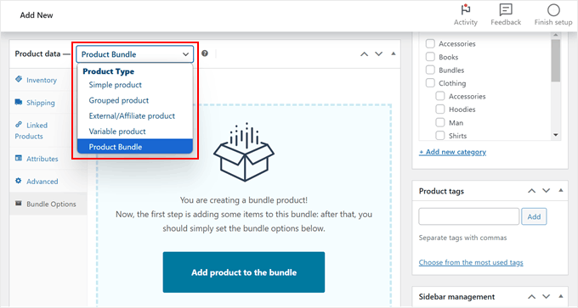The height and width of the screenshot is (308, 578).
Task: Click the Inventory tag icon
Action: pyautogui.click(x=19, y=79)
